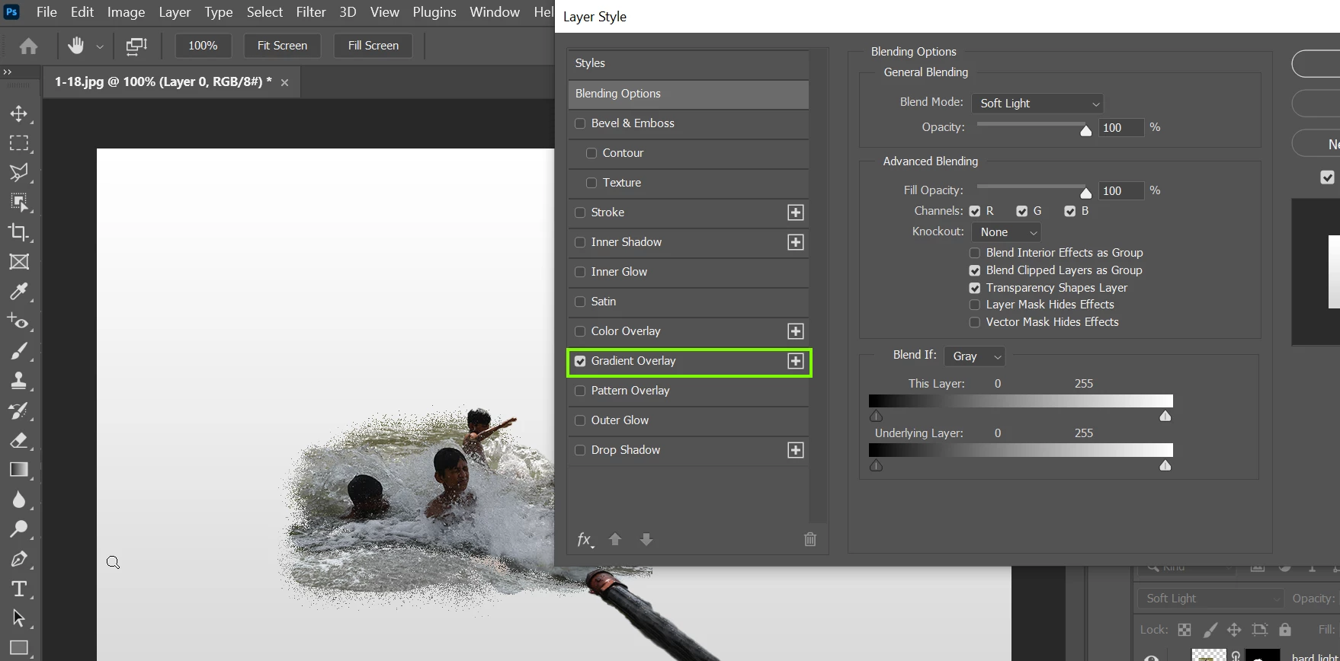Select the Pen tool
Screen dimensions: 1340x661
click(19, 559)
